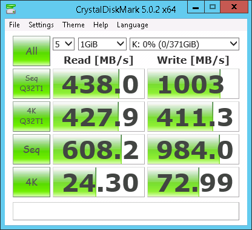Open the 1GiB test size dropdown

pos(102,44)
